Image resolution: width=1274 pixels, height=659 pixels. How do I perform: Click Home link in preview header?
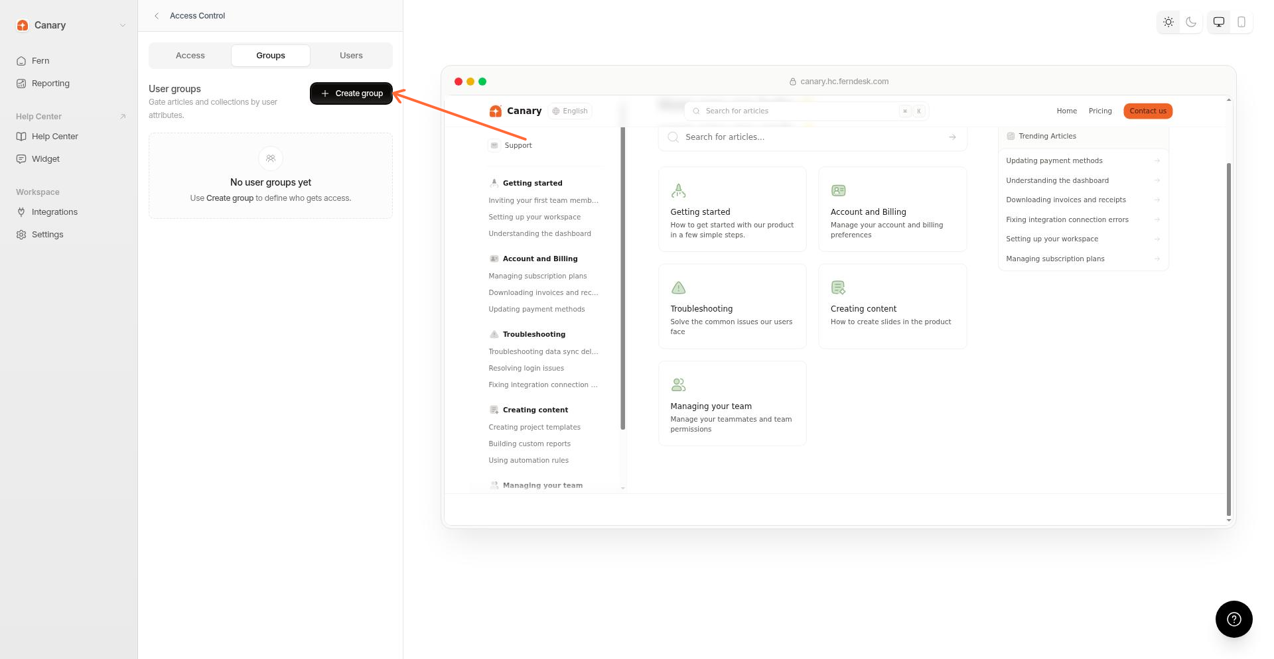(x=1066, y=111)
